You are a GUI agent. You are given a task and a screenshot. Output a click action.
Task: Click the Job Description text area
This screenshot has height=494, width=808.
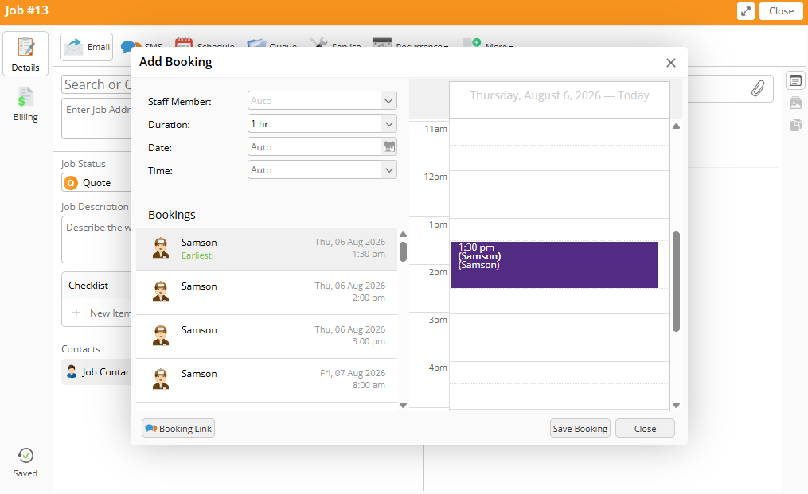tap(96, 239)
